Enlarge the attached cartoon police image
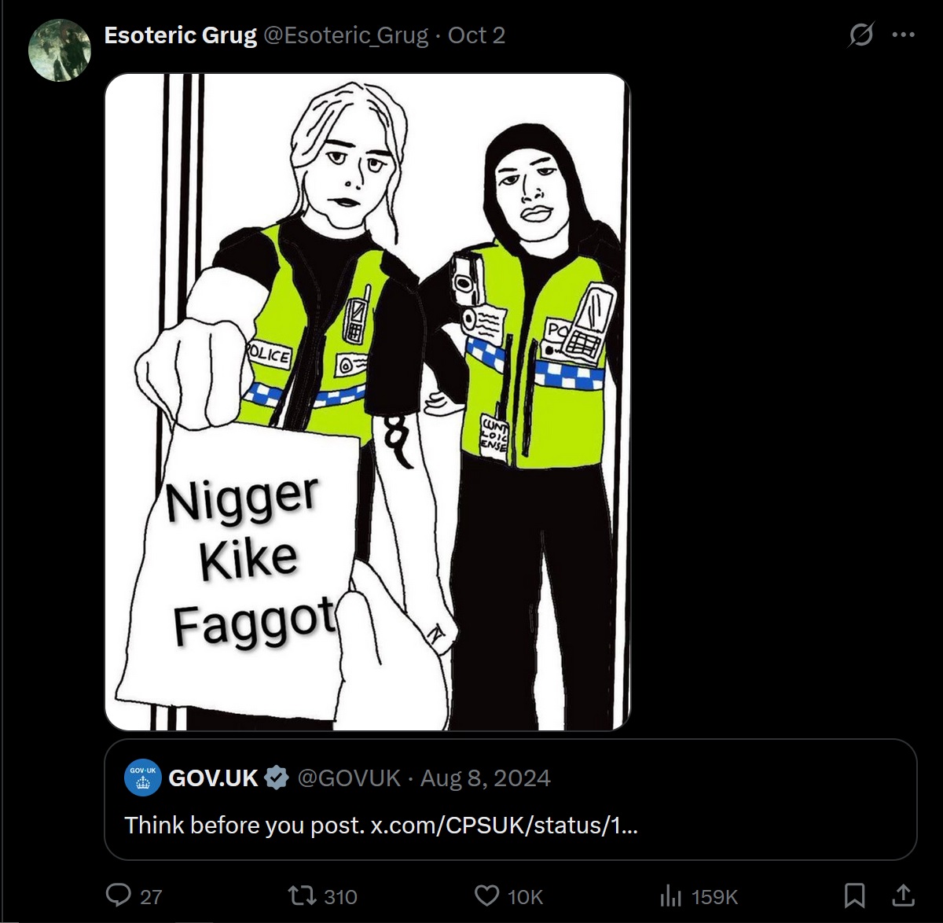This screenshot has height=923, width=943. point(368,402)
